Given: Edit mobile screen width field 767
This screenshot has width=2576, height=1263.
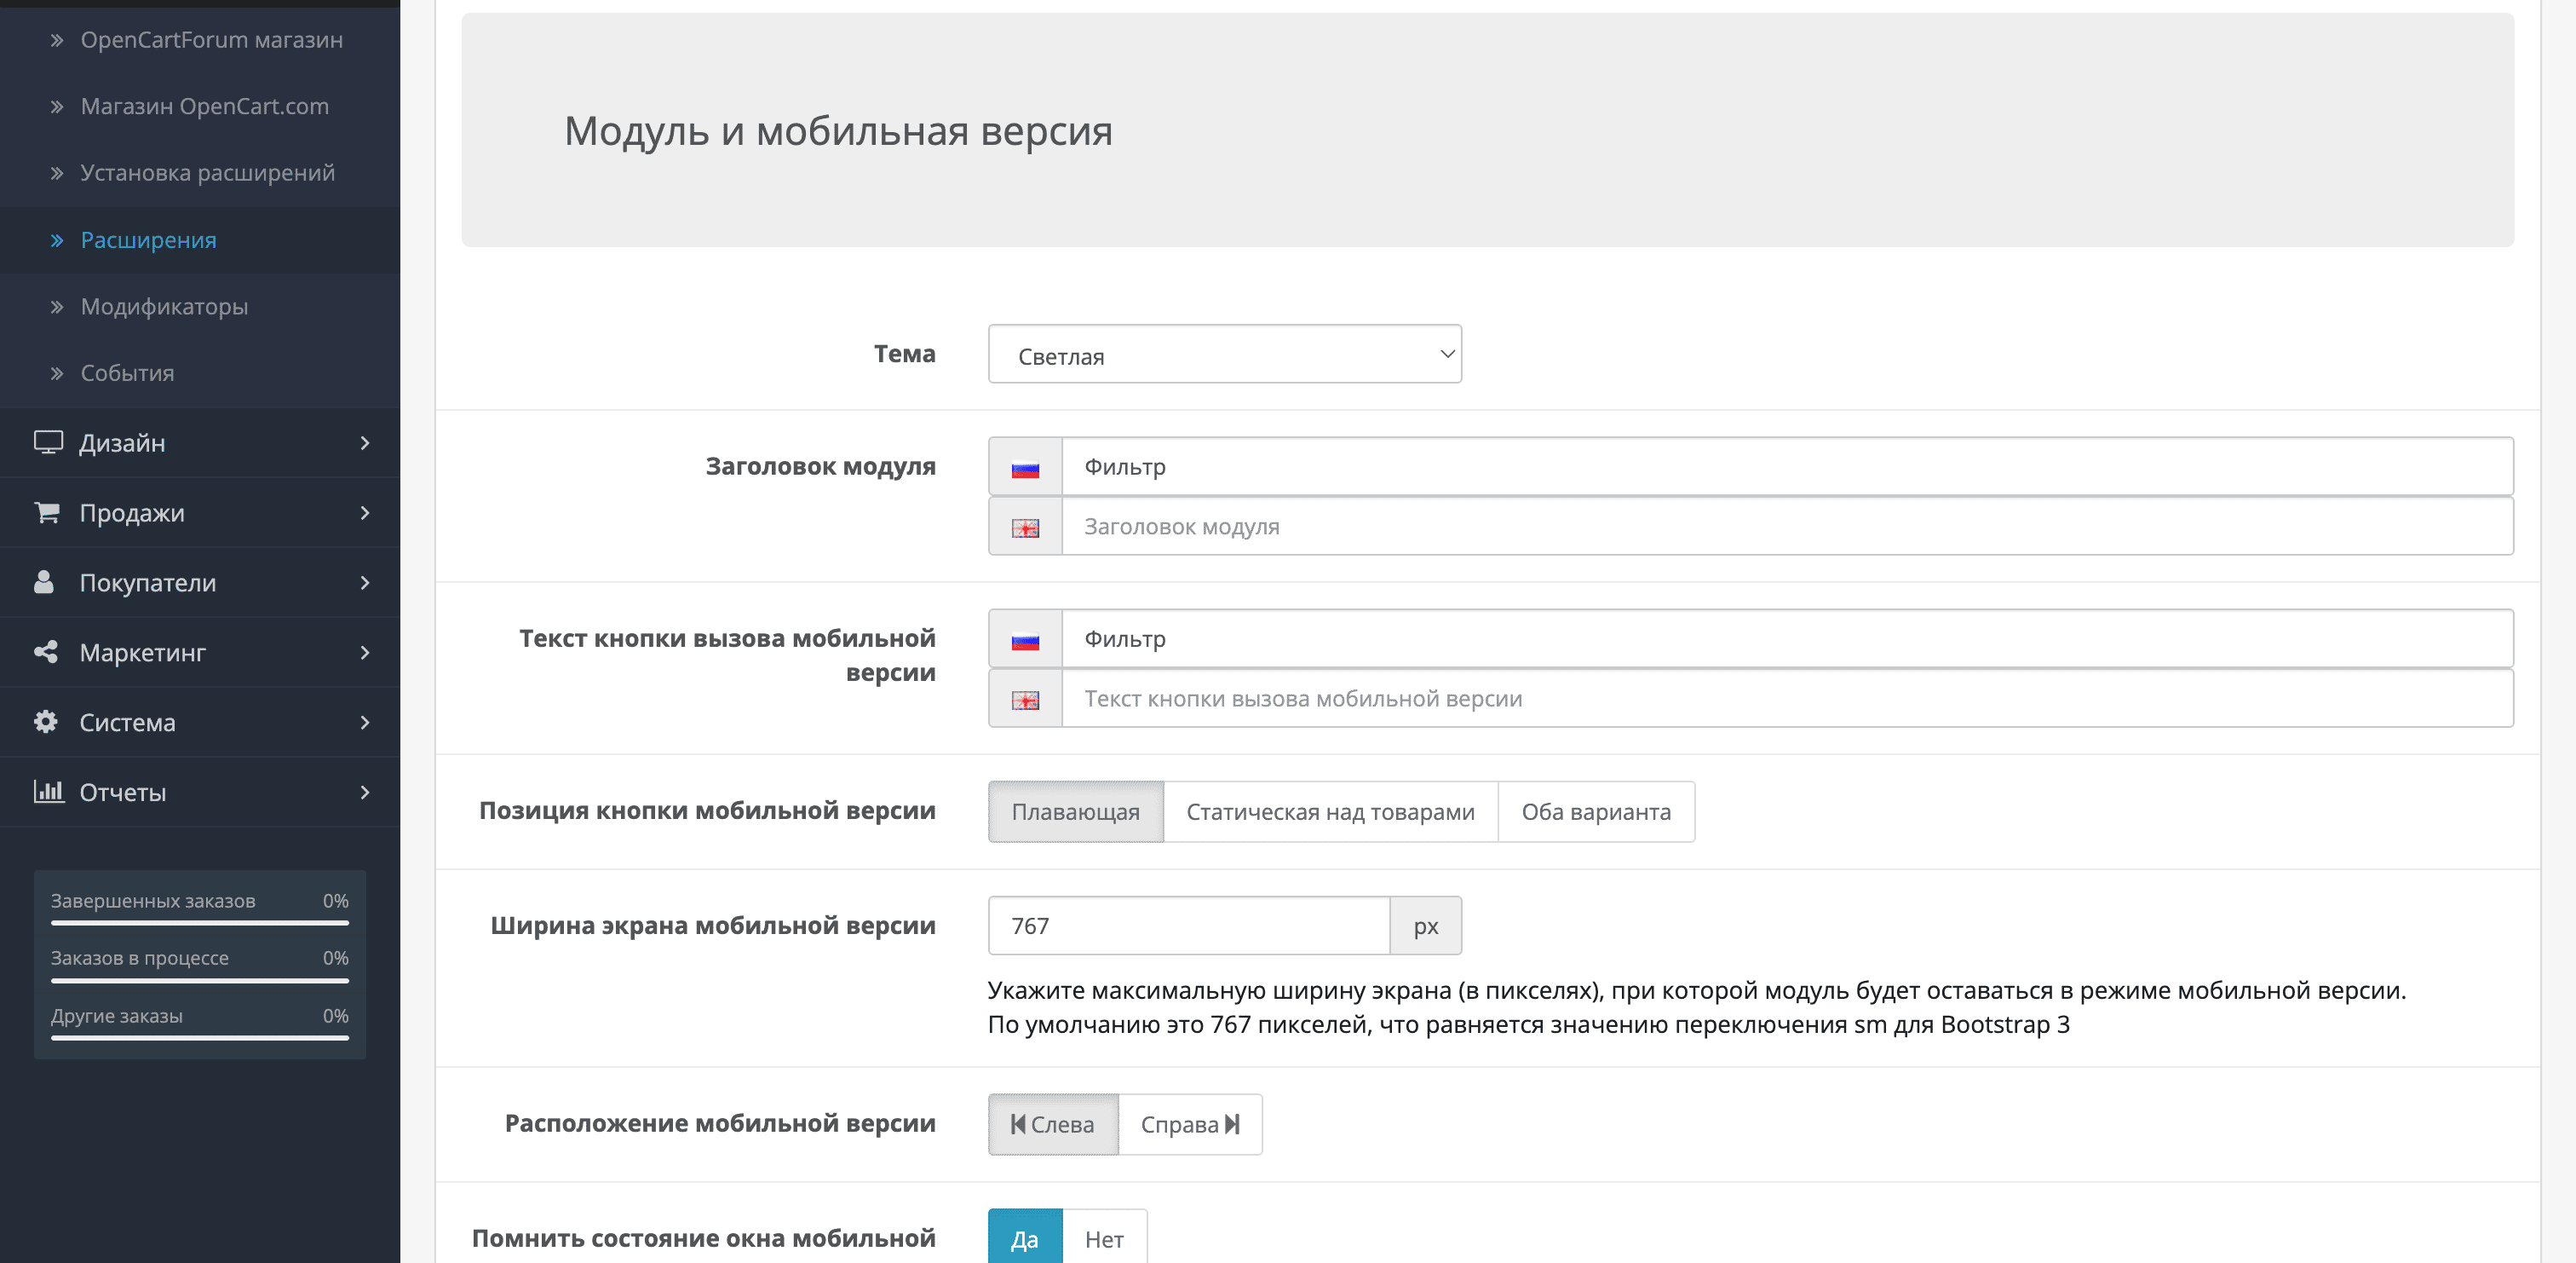Looking at the screenshot, I should coord(1189,926).
